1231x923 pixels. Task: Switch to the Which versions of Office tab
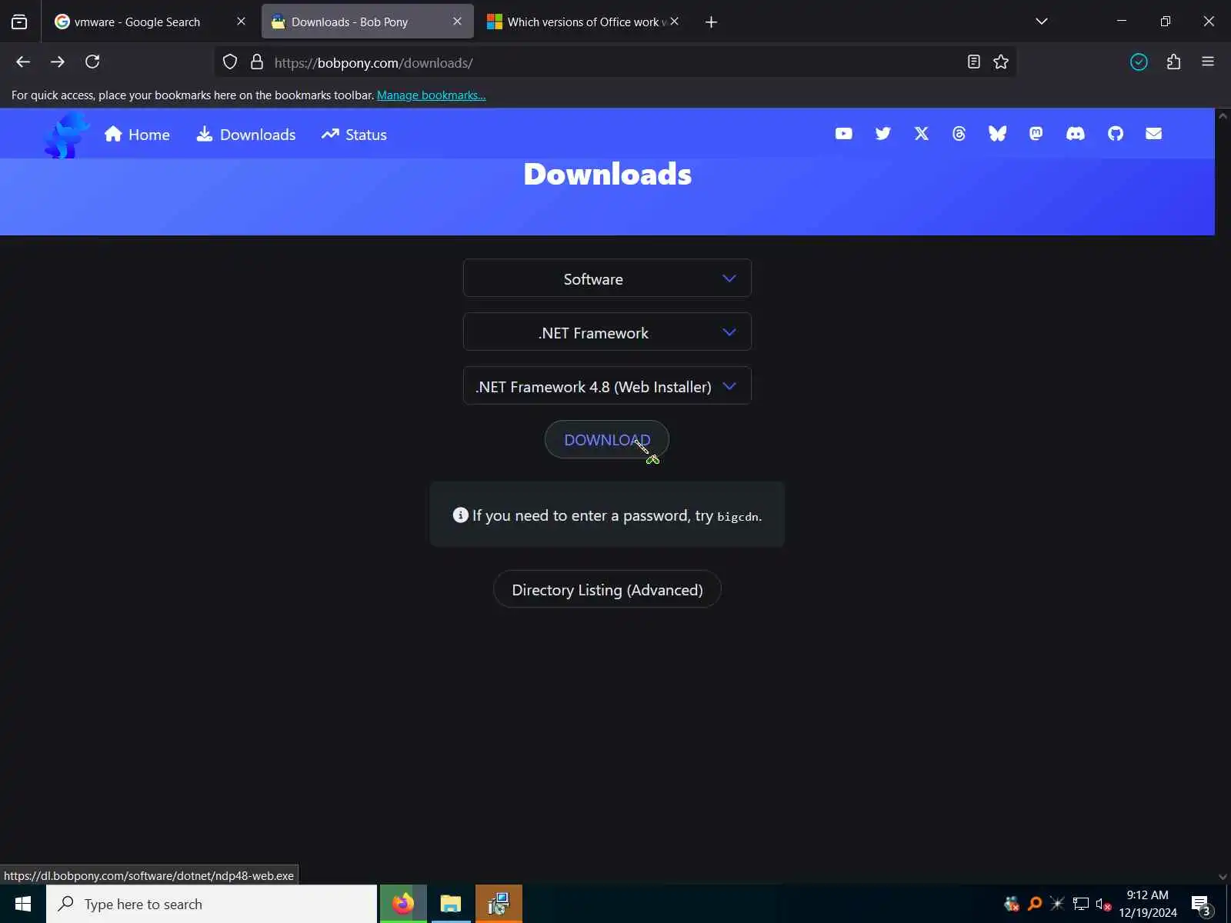coord(582,22)
